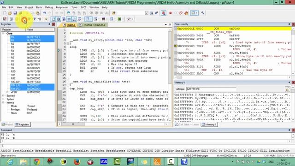Viewport: 295px width, 166px height.
Task: Toggle the Memory windows button
Action: tap(87, 19)
